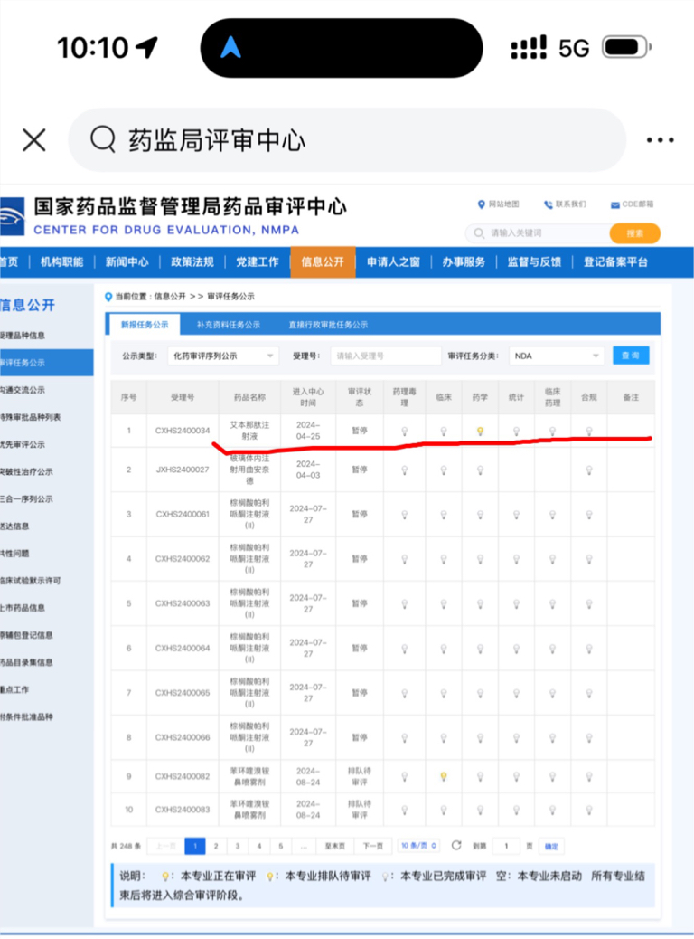Image resolution: width=694 pixels, height=939 pixels.
Task: Click 统计 bulb icon for CXHS2400083
Action: tap(516, 810)
